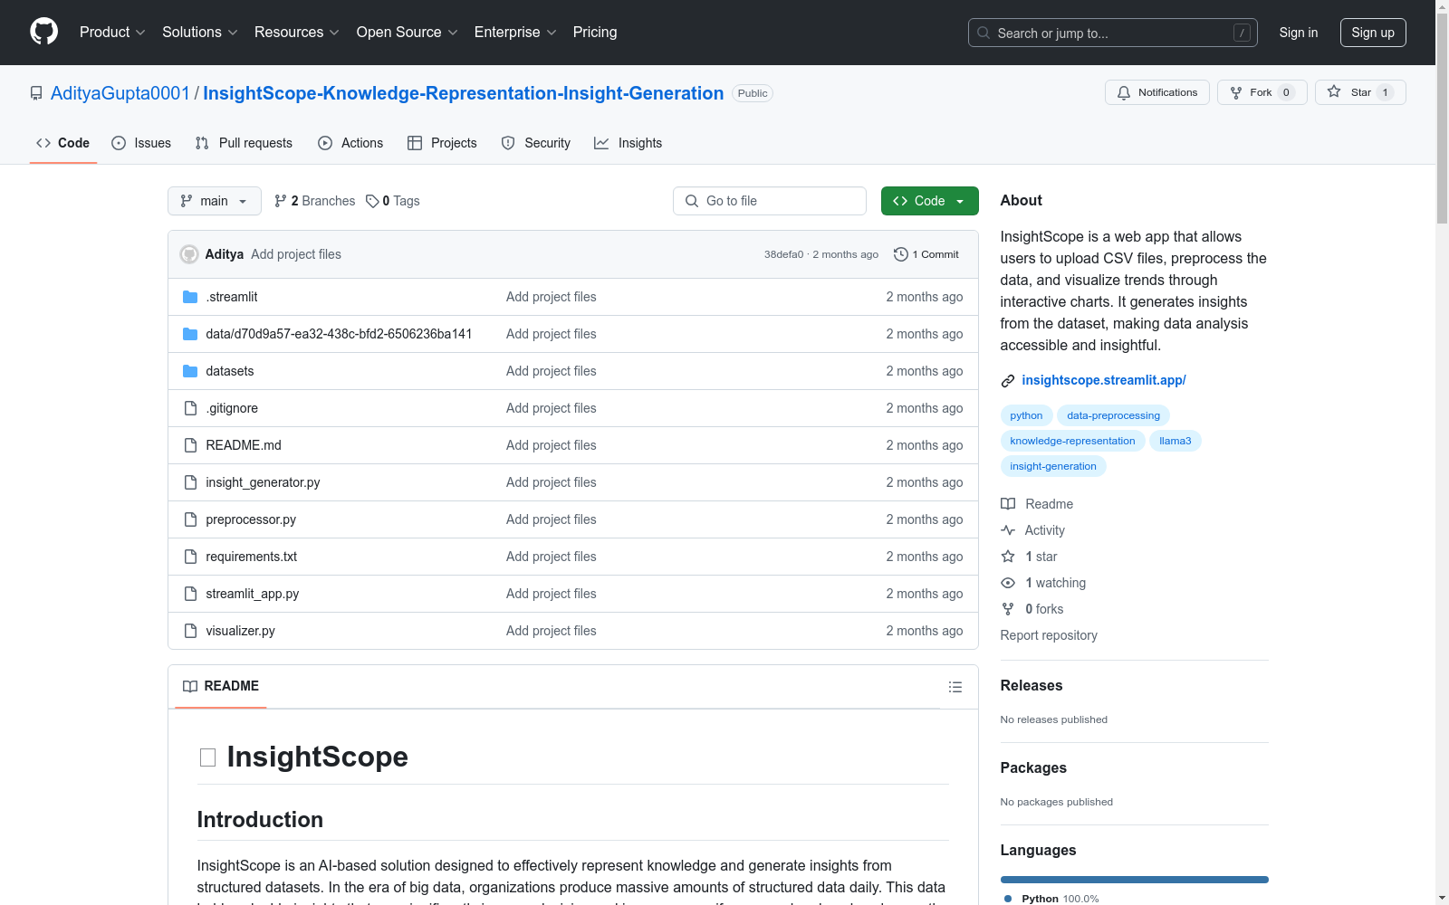Click the data/d70d9a57 folder icon
Image resolution: width=1449 pixels, height=905 pixels.
190,334
